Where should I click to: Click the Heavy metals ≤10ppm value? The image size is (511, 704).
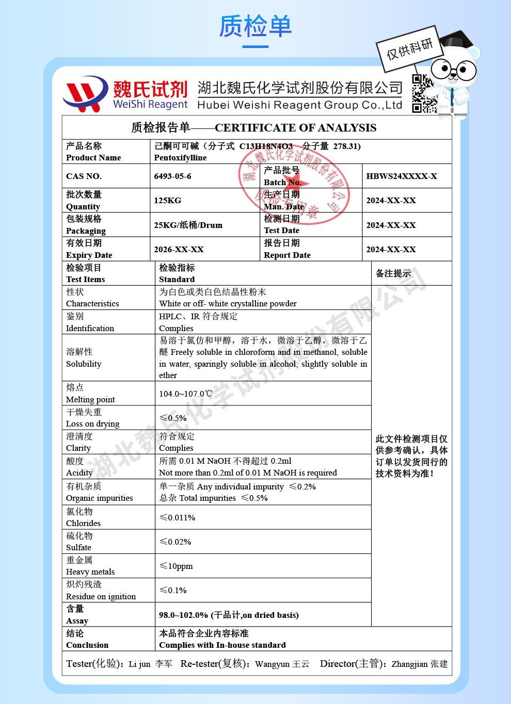tap(176, 566)
